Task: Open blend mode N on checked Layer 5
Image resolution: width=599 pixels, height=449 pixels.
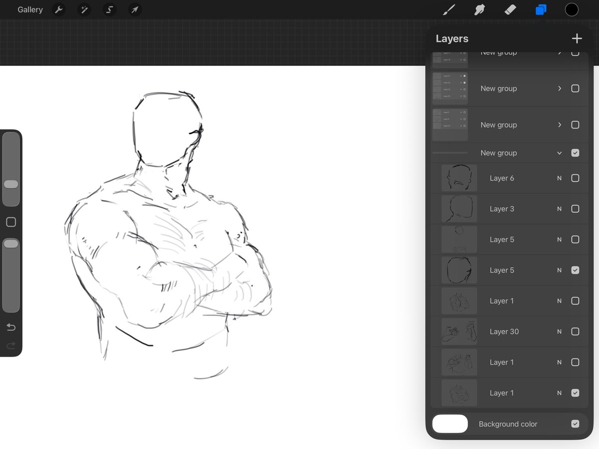Action: click(560, 270)
